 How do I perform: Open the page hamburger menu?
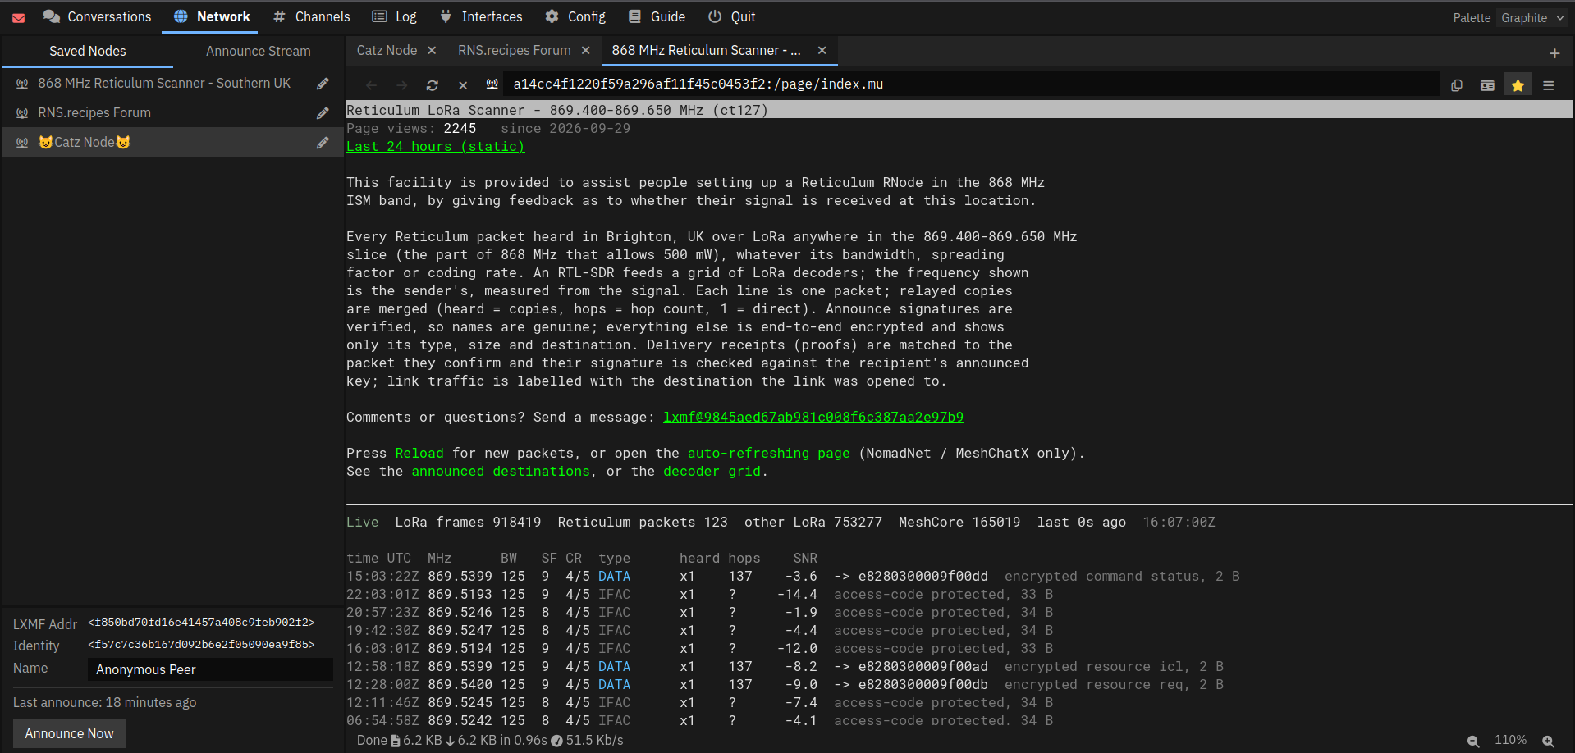pos(1549,84)
